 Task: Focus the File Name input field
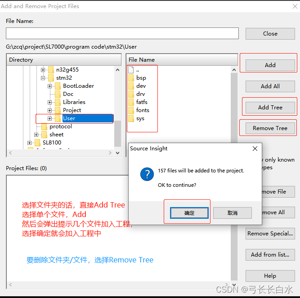pyautogui.click(x=122, y=33)
